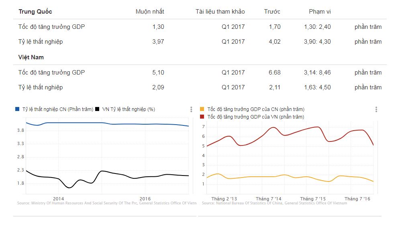Click the '2016' x-axis label on unemployment chart

[x=145, y=199]
